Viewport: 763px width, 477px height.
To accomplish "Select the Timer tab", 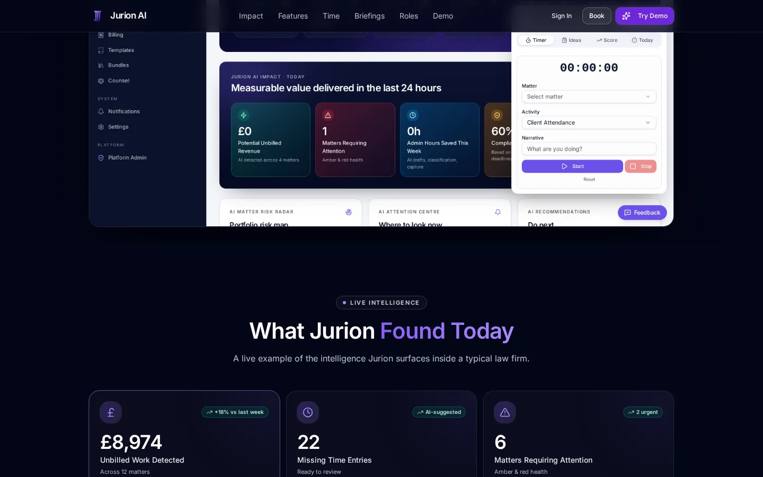I will tap(536, 40).
